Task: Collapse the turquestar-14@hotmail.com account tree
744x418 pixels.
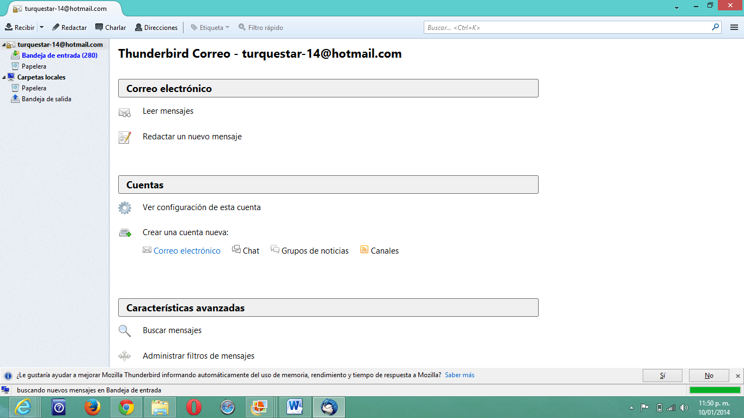Action: point(4,45)
